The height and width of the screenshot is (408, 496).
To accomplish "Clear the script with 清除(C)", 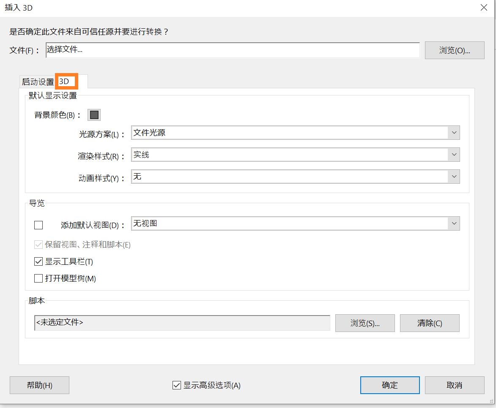I will (x=430, y=323).
